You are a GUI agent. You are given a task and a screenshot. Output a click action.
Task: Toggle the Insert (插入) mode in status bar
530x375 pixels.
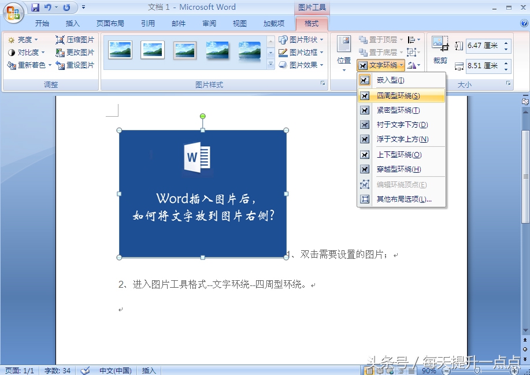(x=149, y=370)
